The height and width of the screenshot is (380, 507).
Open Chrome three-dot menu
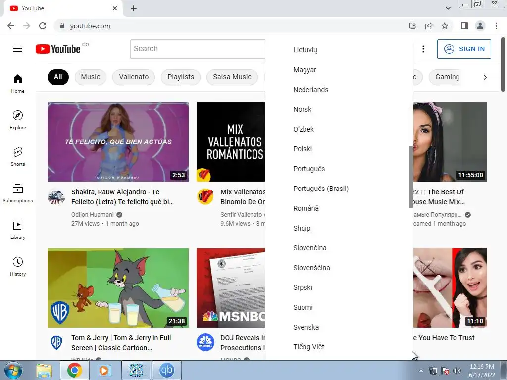pyautogui.click(x=496, y=26)
